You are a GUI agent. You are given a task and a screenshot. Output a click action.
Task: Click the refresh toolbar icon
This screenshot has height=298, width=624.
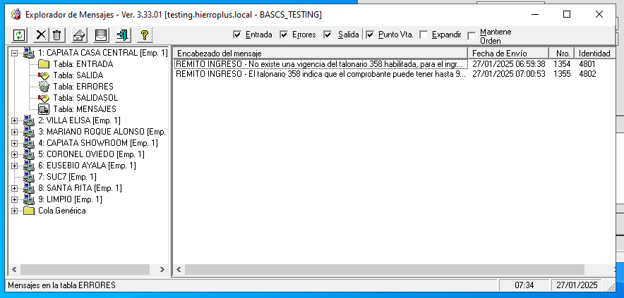(19, 35)
